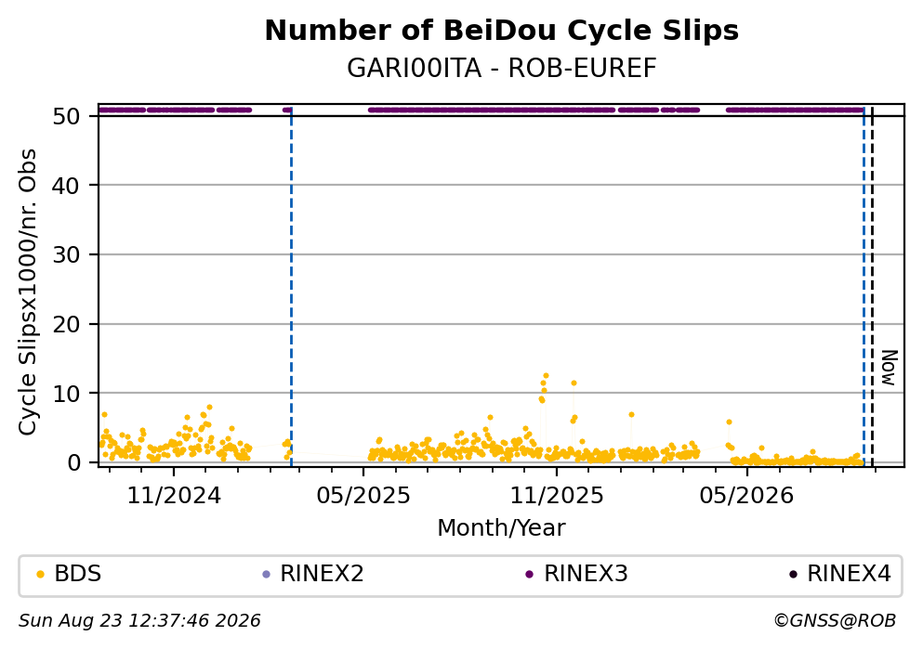The height and width of the screenshot is (649, 923).
Task: Click the chart title 'Number of BeiDou Cycle Slips'
Action: tap(502, 31)
